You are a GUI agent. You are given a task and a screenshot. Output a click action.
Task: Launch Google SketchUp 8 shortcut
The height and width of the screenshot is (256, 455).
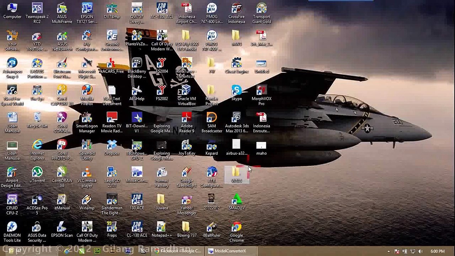coord(187,178)
